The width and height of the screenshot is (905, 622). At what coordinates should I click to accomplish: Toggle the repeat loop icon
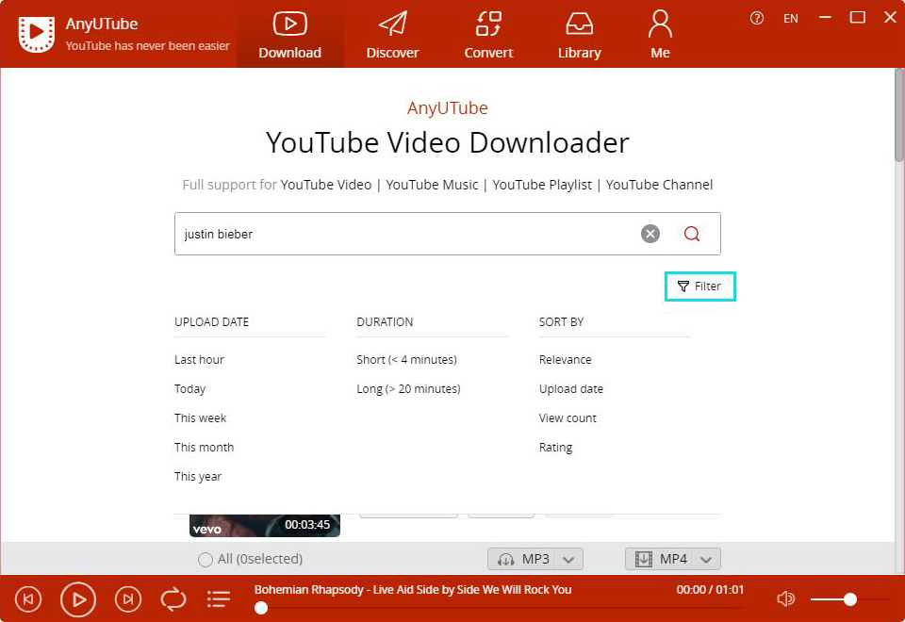(x=173, y=599)
